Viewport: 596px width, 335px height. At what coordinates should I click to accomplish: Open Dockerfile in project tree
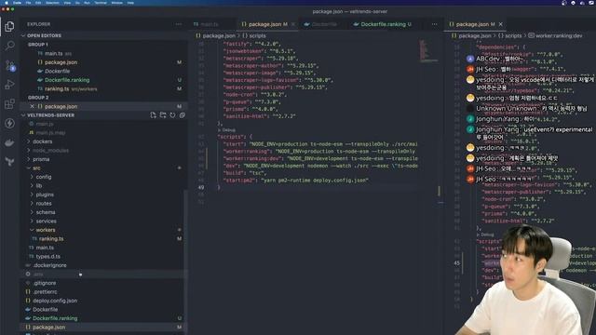(45, 310)
